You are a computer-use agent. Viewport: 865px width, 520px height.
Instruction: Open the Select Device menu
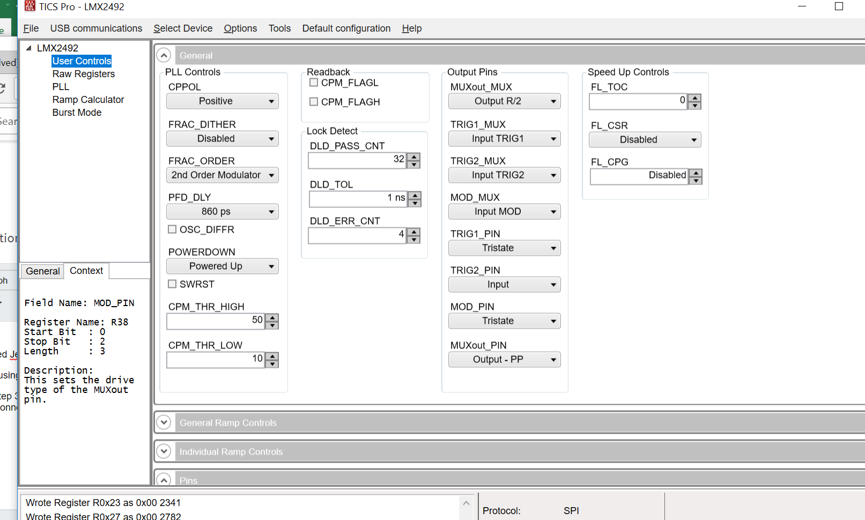[x=183, y=28]
